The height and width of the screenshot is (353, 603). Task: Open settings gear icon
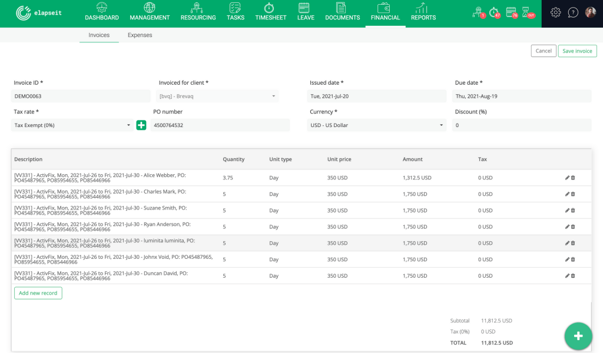555,12
